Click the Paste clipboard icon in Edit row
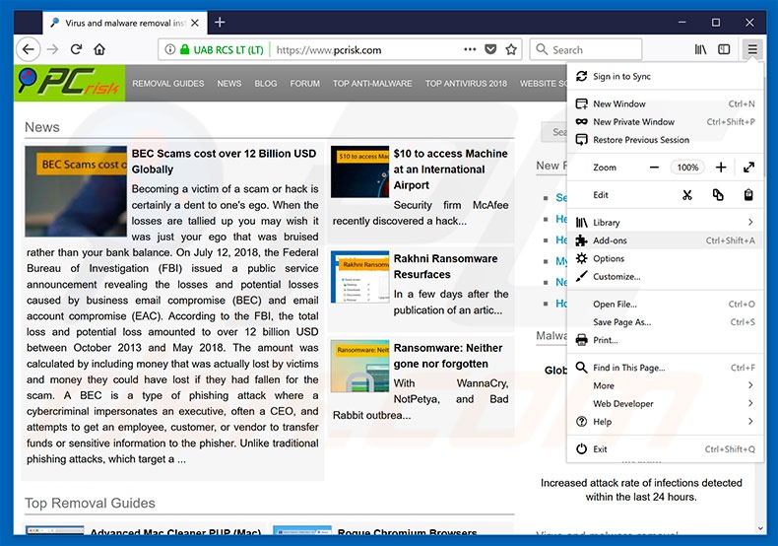 (748, 195)
